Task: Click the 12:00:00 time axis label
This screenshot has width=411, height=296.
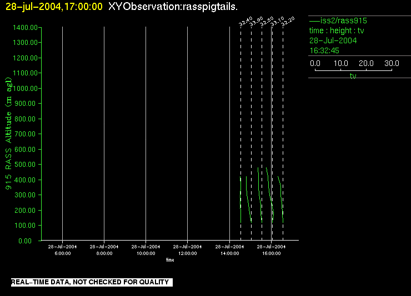Action: click(187, 253)
